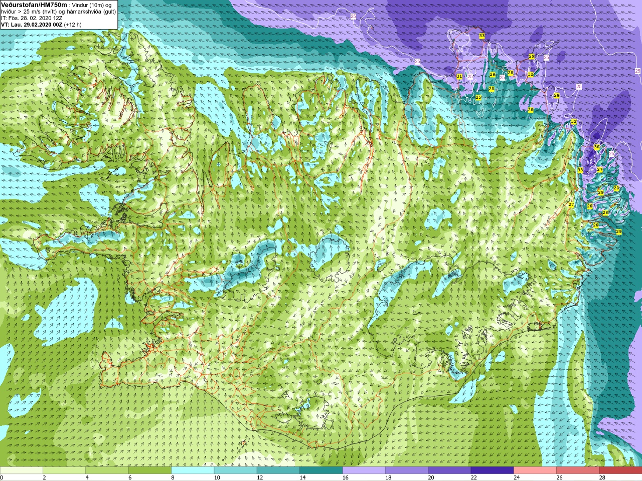Select the purple 20–22 m/s legend swatch
Viewport: 642px width, 481px height.
tap(449, 470)
